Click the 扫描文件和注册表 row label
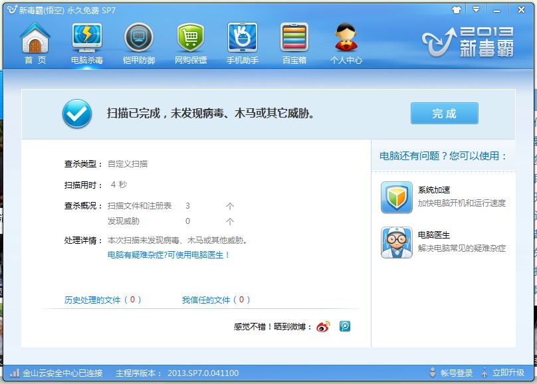 click(x=140, y=206)
